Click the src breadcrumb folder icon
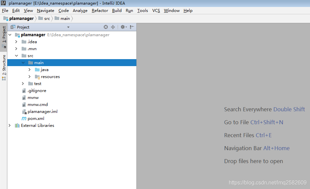Viewport: 310px width, 189px height. (41, 18)
